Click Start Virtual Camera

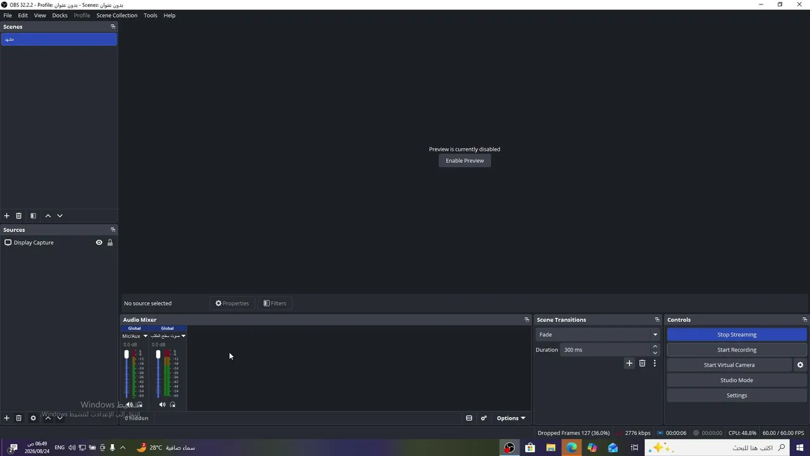729,365
